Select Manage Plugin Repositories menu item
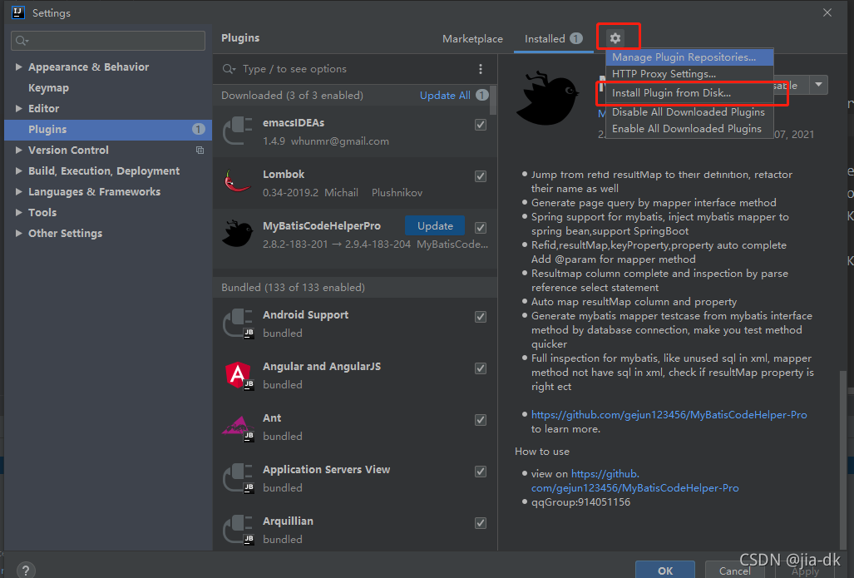854x578 pixels. tap(689, 57)
